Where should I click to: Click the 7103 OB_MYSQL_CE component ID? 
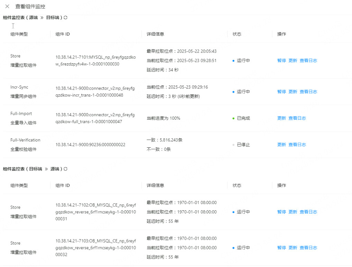96,248
